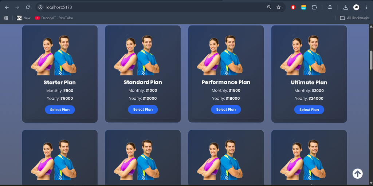This screenshot has height=186, width=373.
Task: Open the Extensions puzzle-piece menu
Action: [314, 7]
